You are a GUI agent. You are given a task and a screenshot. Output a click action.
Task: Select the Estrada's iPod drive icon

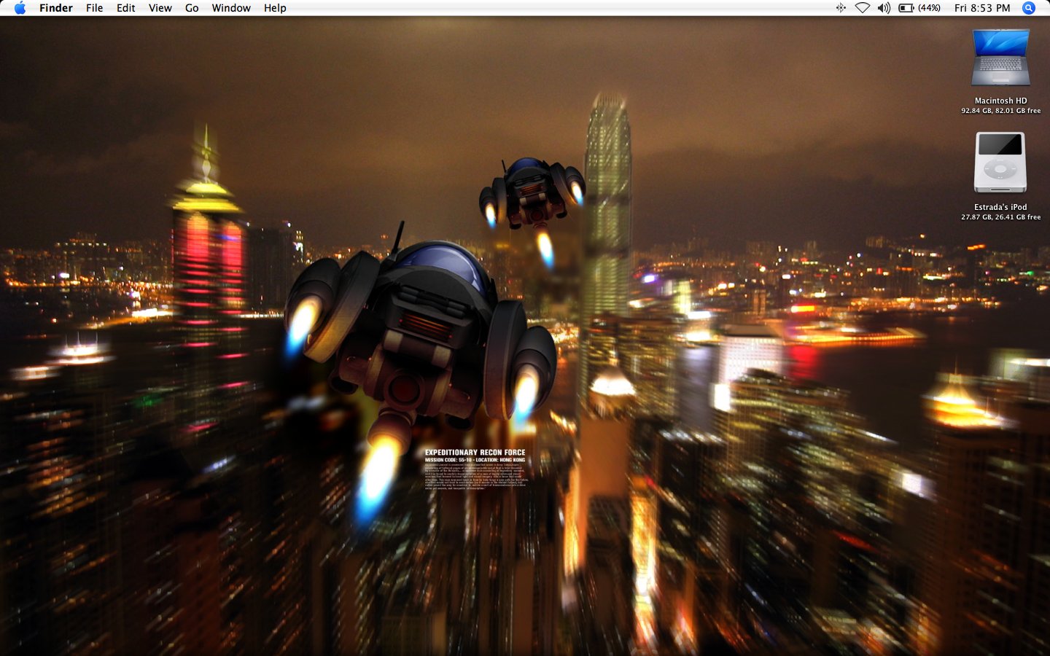click(x=1000, y=163)
